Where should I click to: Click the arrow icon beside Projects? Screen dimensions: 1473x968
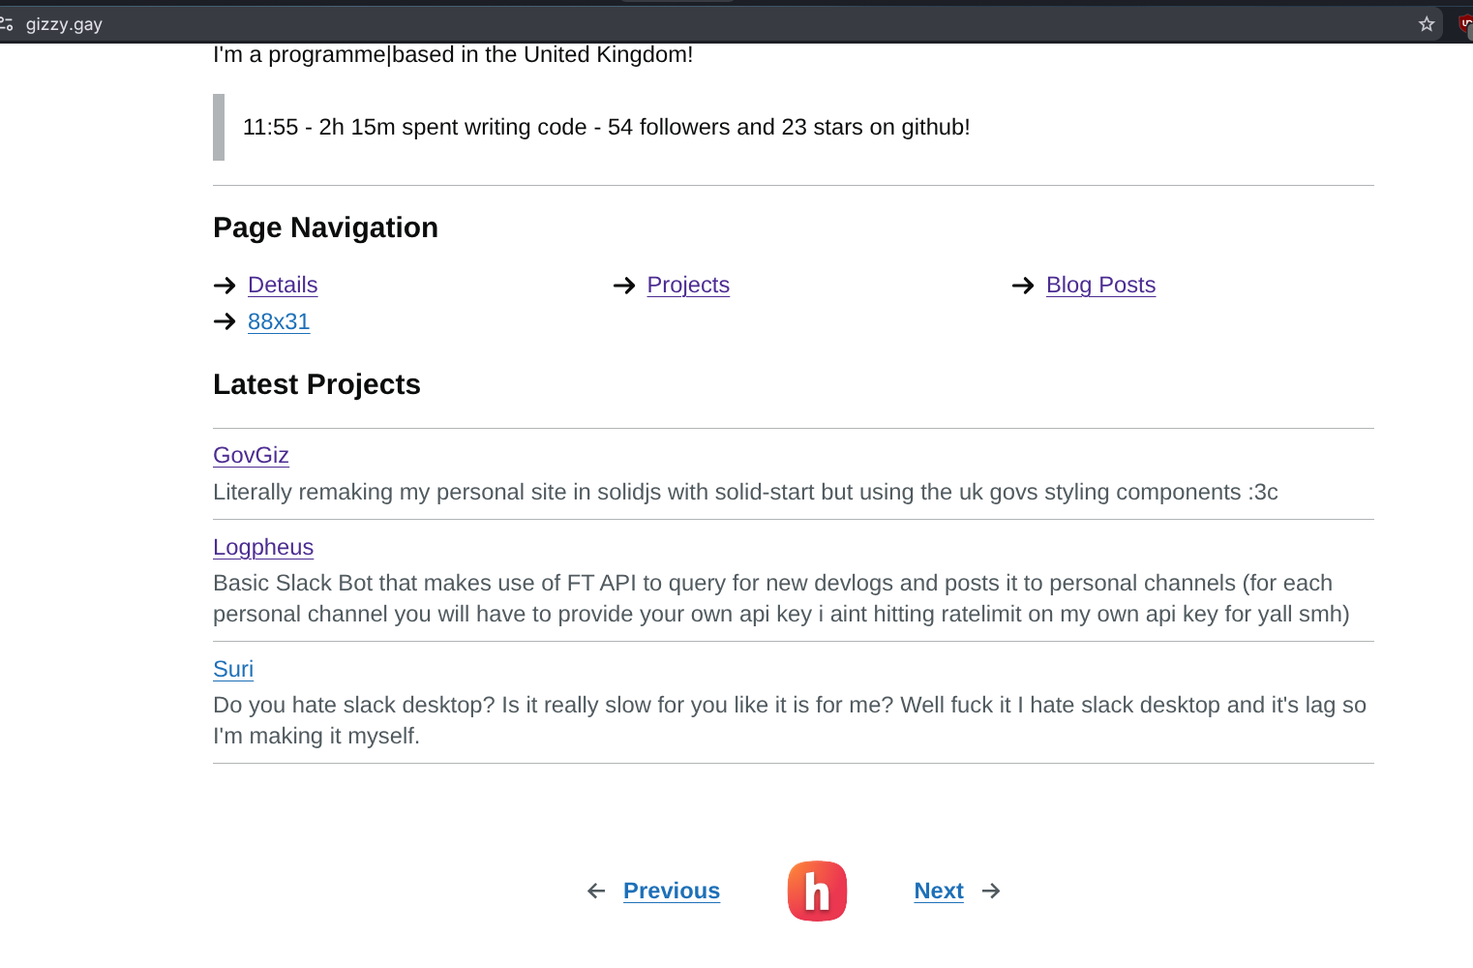[624, 286]
